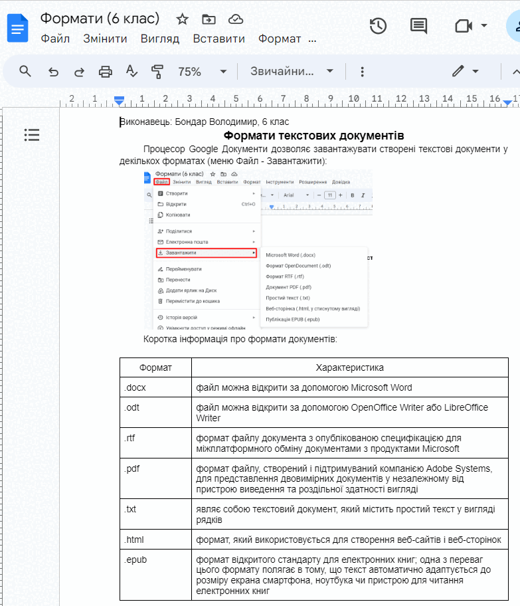Open the Формат menu
Image resolution: width=520 pixels, height=606 pixels.
coord(280,39)
